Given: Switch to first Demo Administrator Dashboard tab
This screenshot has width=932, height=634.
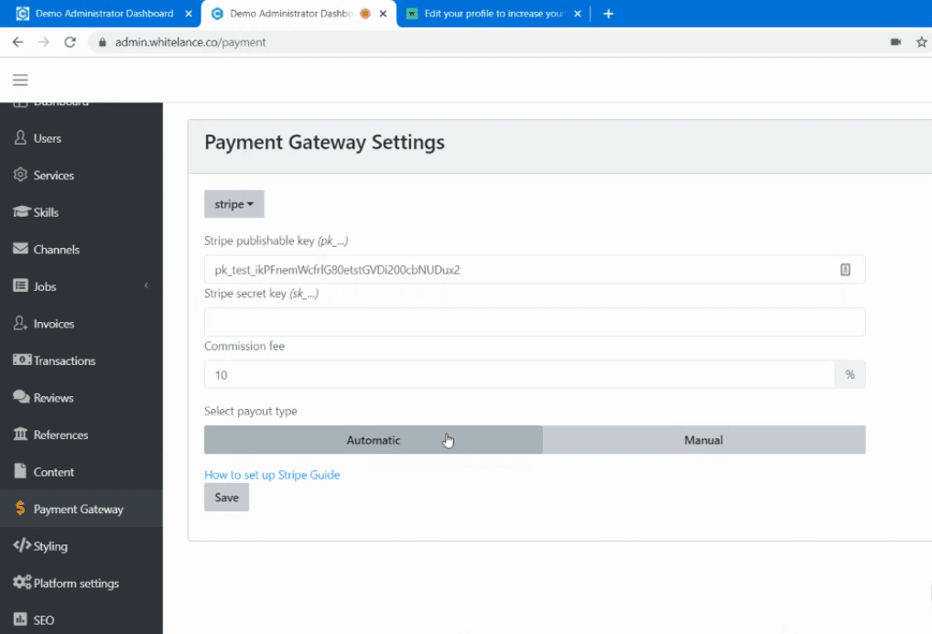Looking at the screenshot, I should [x=104, y=14].
